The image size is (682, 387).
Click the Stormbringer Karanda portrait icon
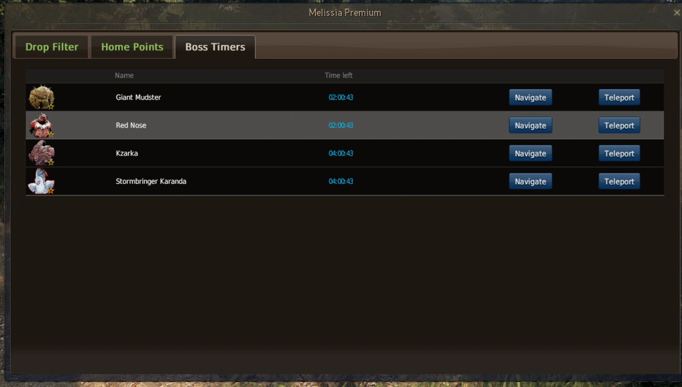[42, 181]
